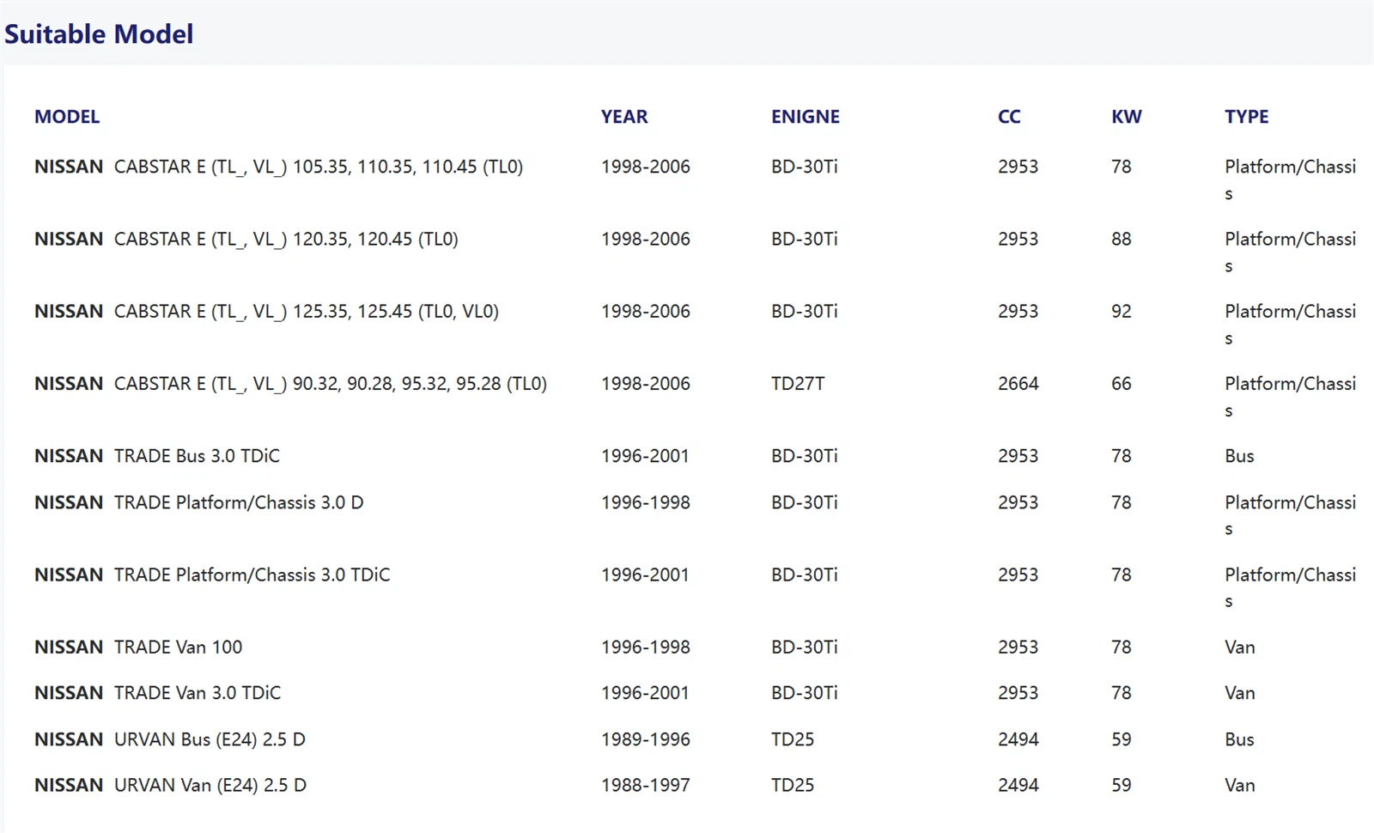Click KW value 88
Viewport: 1374px width, 833px height.
[x=1122, y=239]
